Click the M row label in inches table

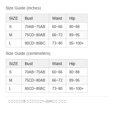pyautogui.click(x=11, y=35)
